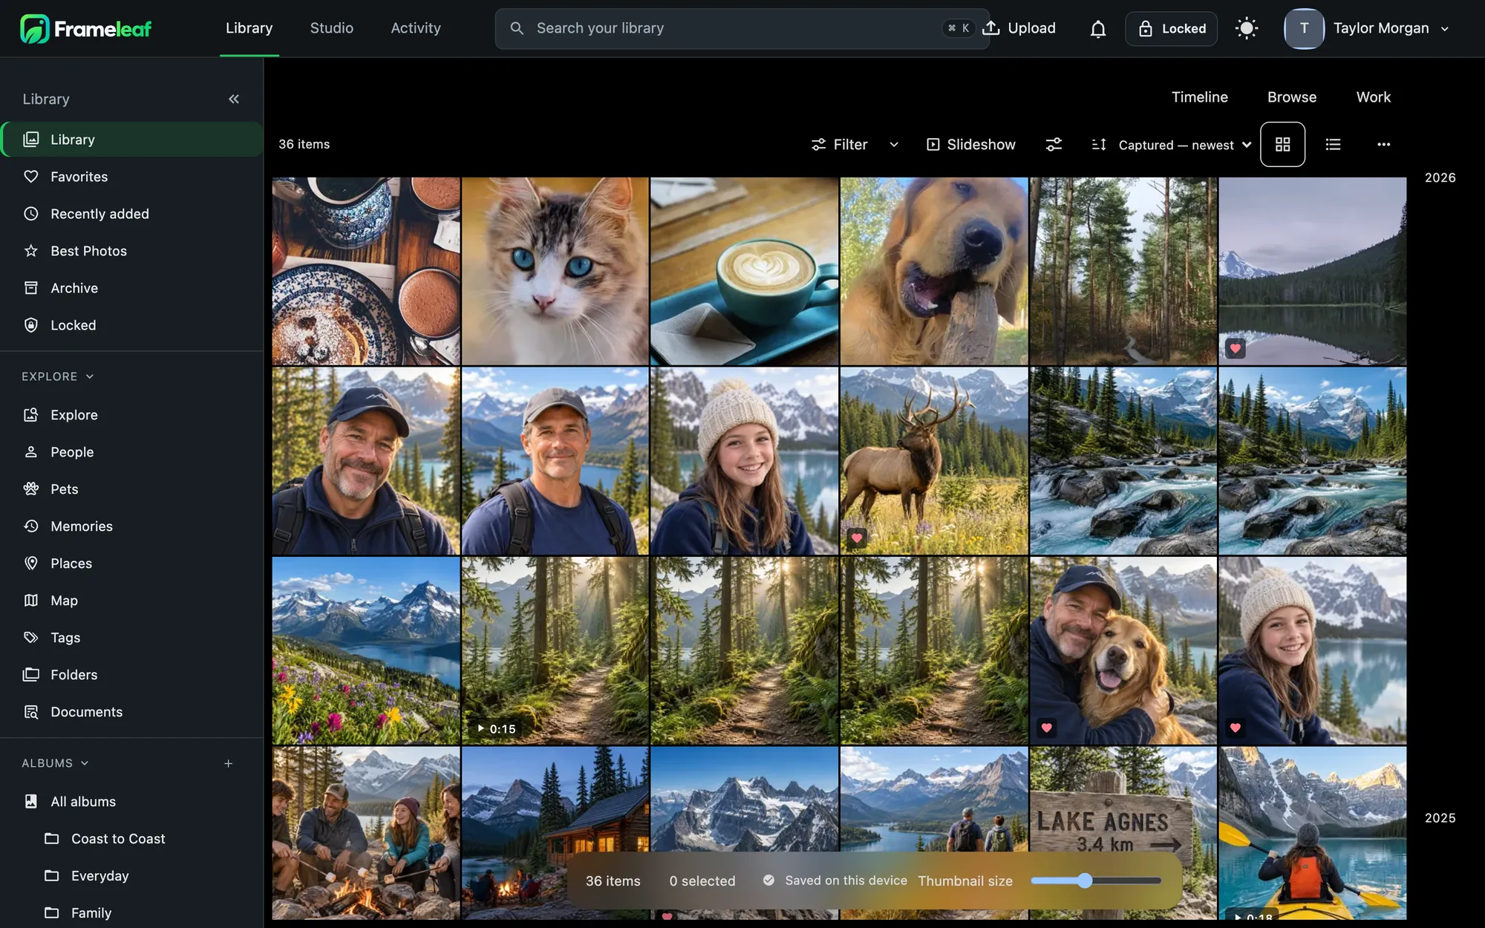Toggle the Locked mode button
Viewport: 1485px width, 928px height.
tap(1171, 29)
